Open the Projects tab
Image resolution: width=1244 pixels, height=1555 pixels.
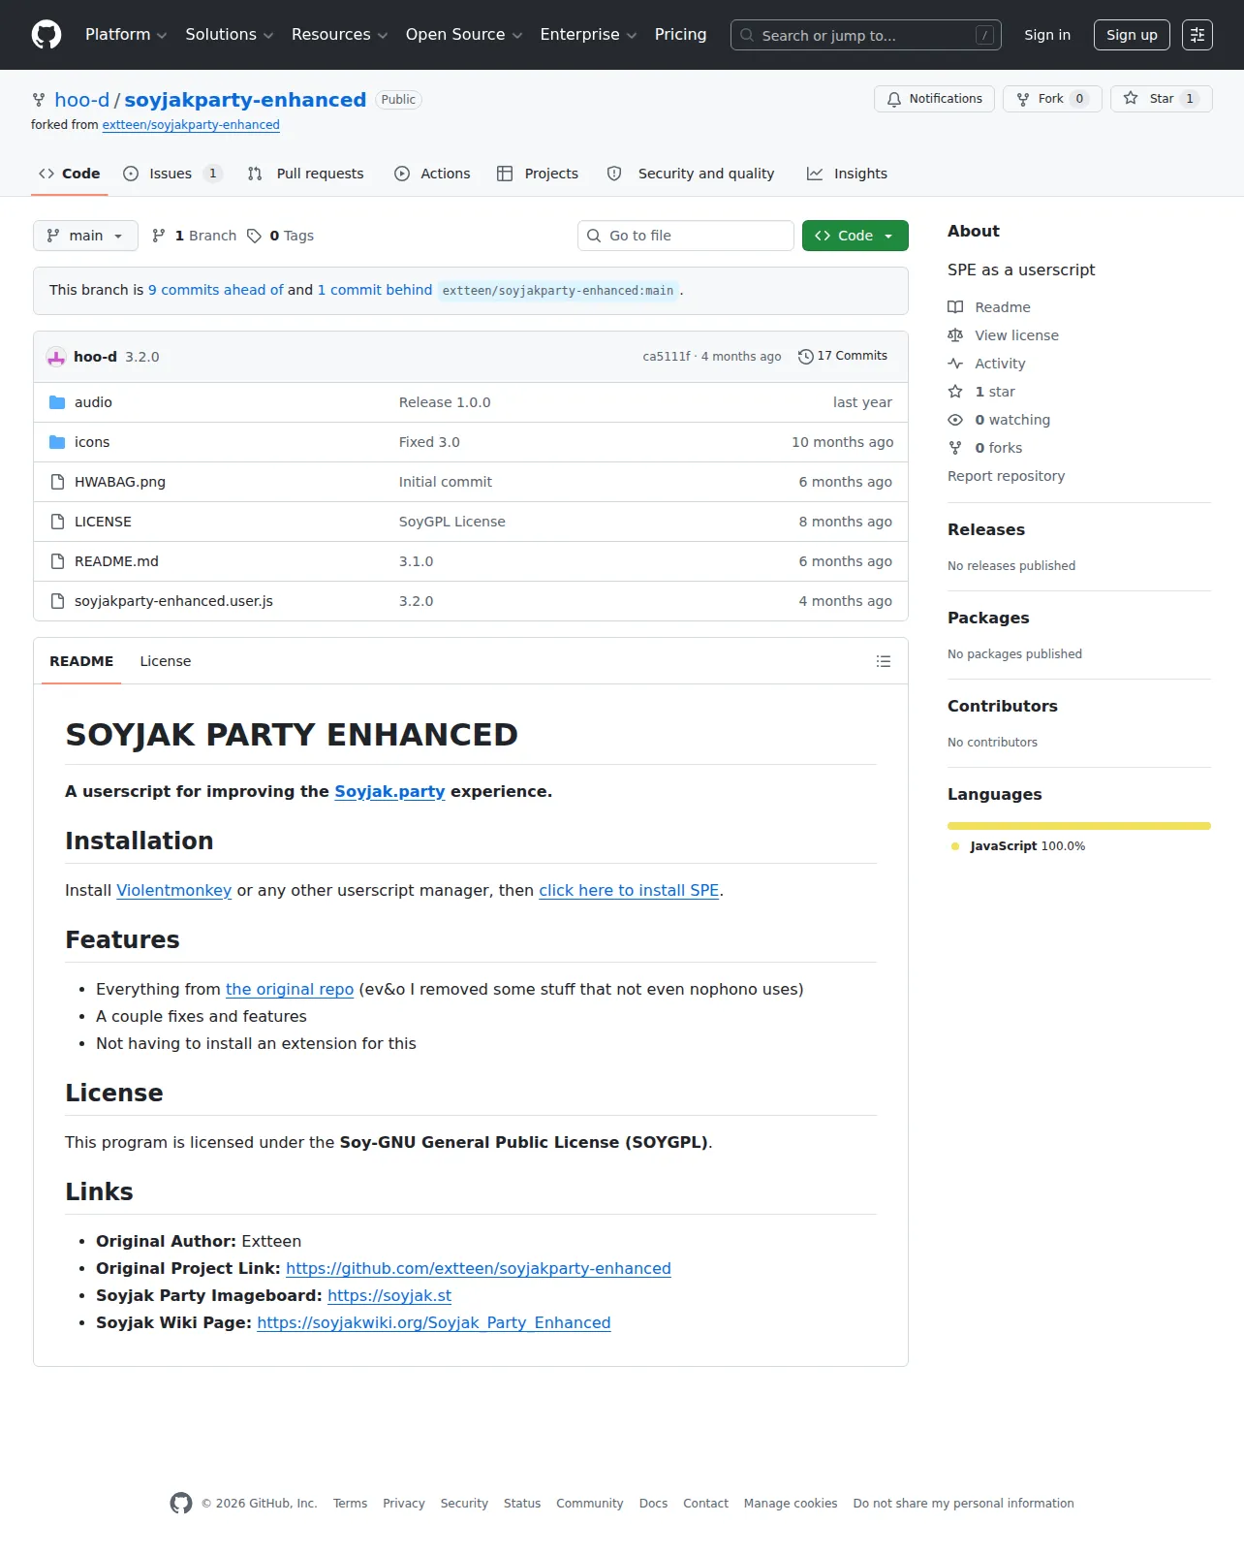point(538,174)
